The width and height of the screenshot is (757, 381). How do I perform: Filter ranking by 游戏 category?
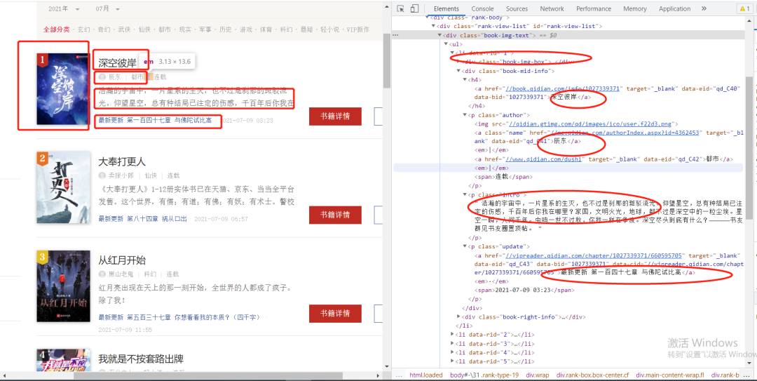[246, 29]
